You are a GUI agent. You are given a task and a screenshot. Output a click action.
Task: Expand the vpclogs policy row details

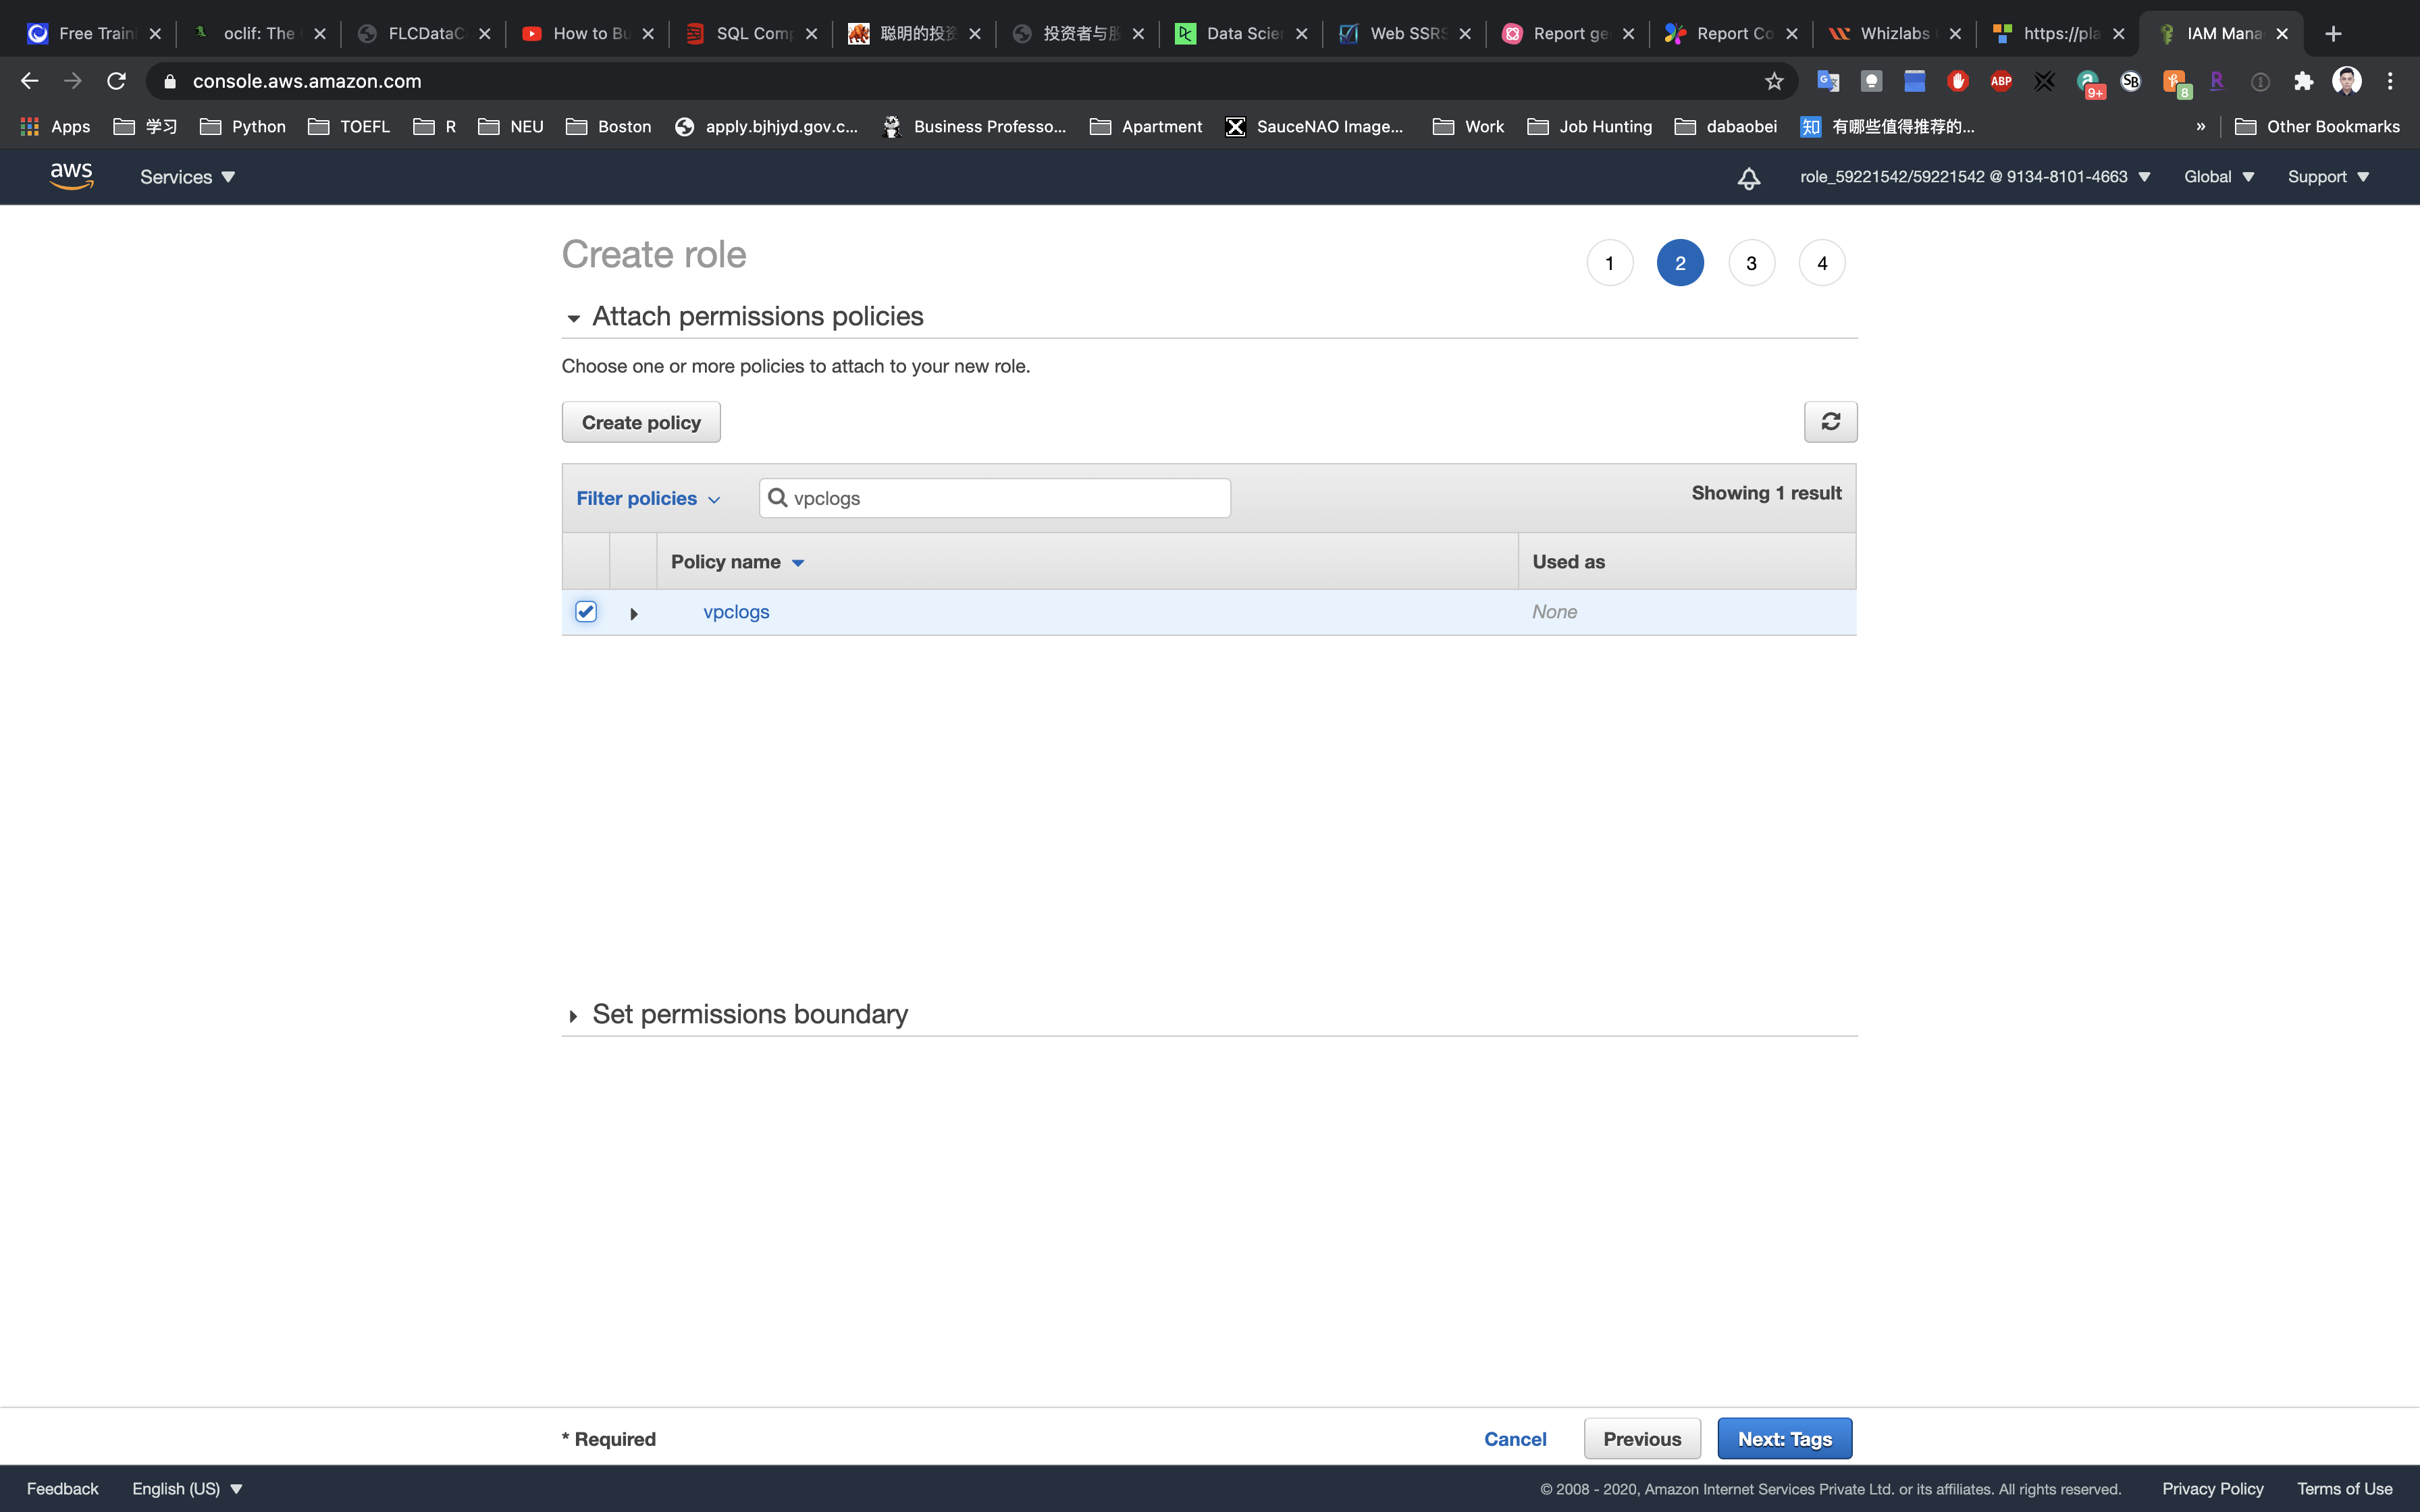click(x=634, y=613)
